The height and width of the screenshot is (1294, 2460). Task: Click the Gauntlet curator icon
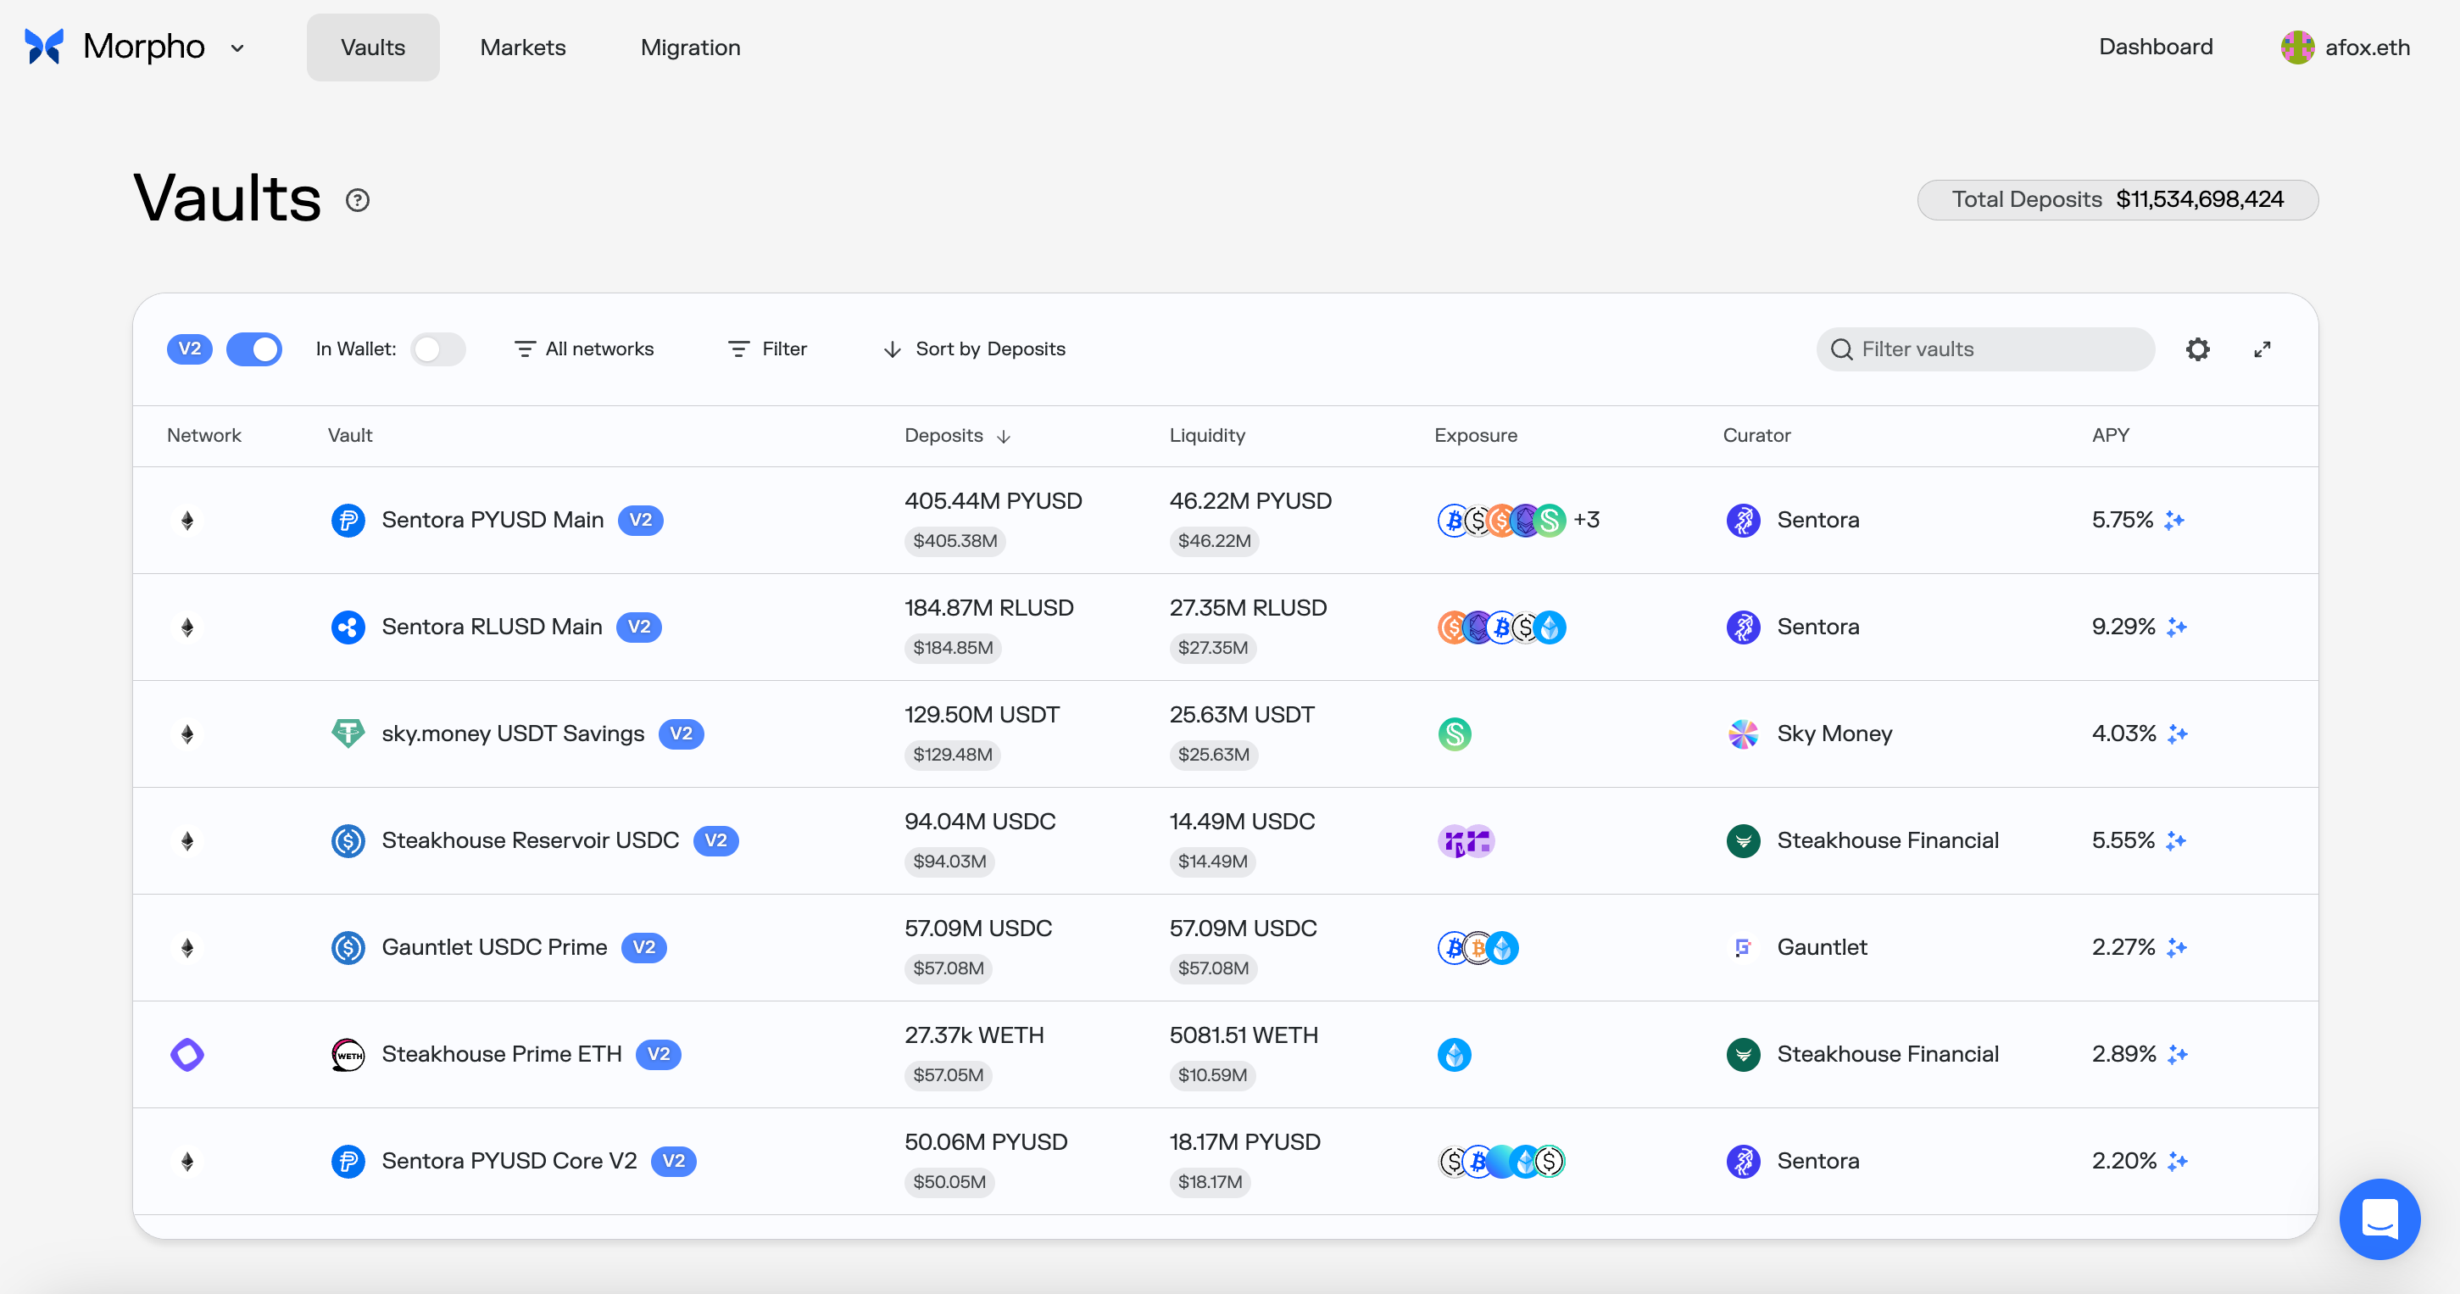tap(1743, 947)
